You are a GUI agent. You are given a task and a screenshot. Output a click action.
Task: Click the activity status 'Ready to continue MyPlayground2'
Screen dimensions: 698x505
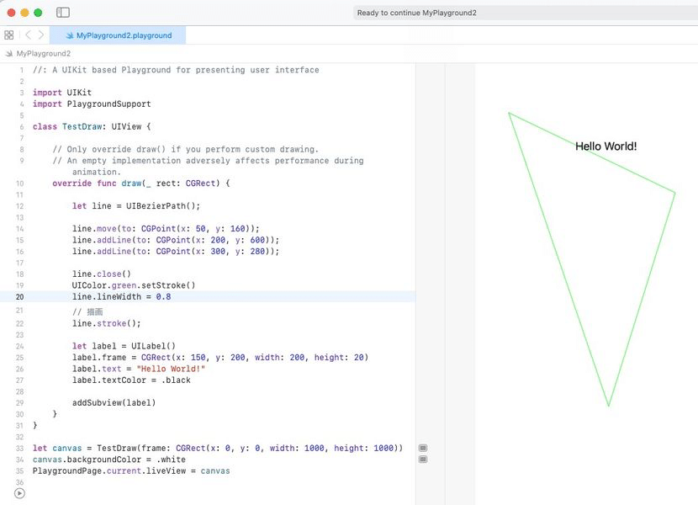(x=416, y=13)
